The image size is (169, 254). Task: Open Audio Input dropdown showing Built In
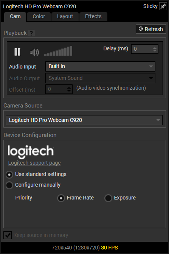(x=100, y=66)
